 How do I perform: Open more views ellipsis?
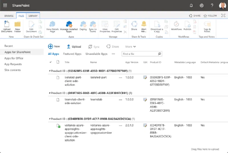[x=113, y=54]
